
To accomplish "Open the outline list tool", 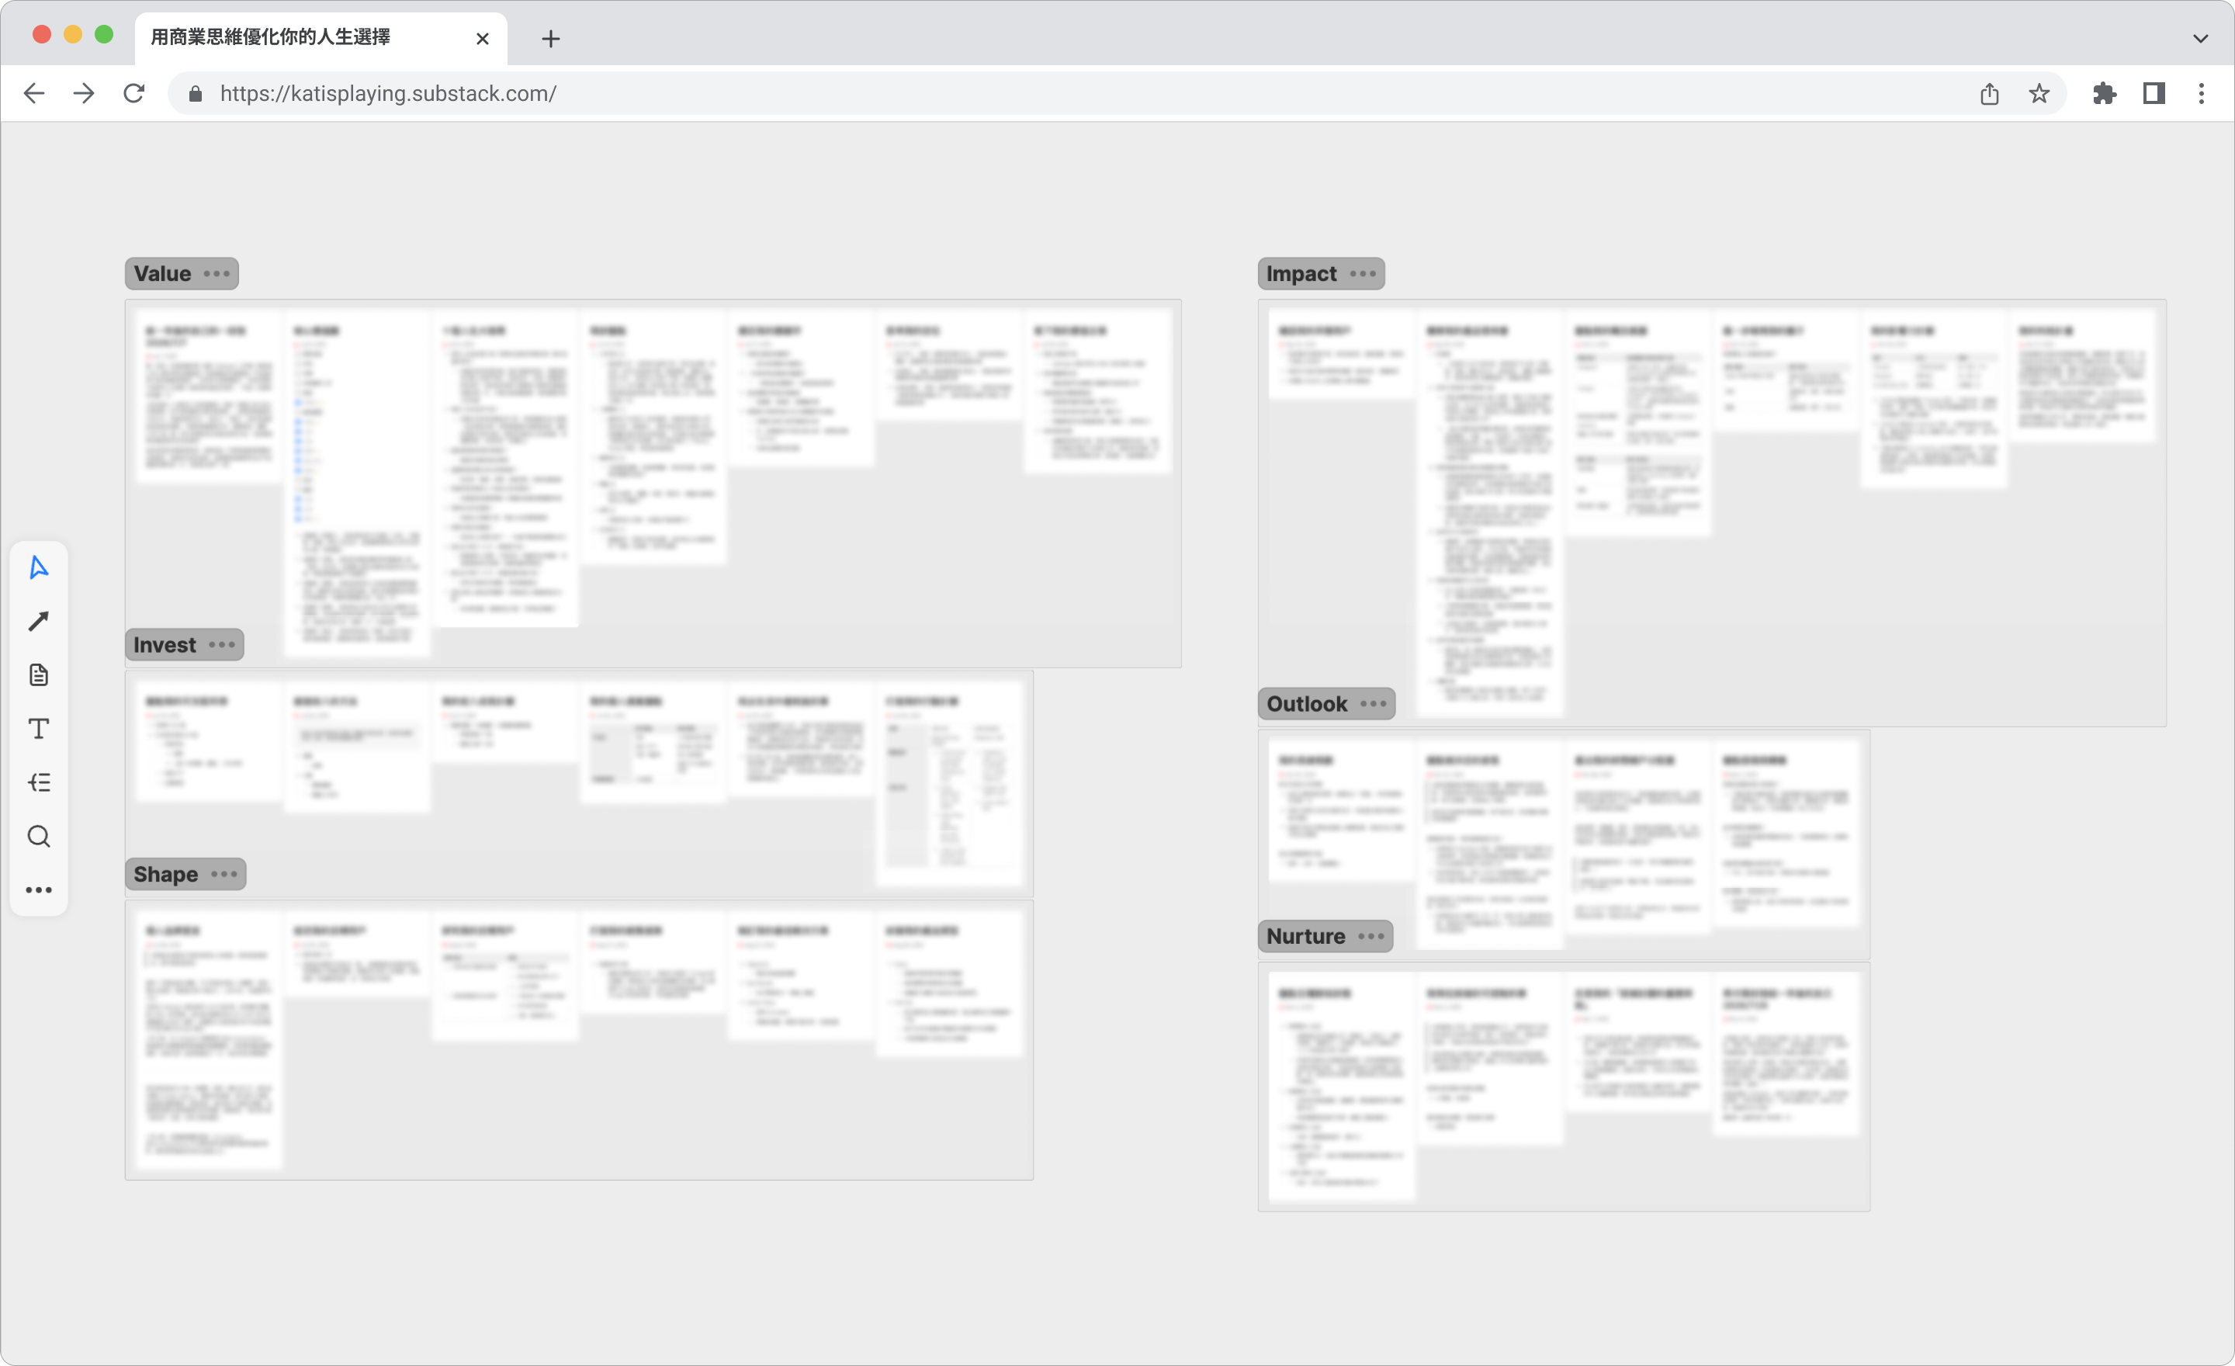I will click(x=38, y=783).
